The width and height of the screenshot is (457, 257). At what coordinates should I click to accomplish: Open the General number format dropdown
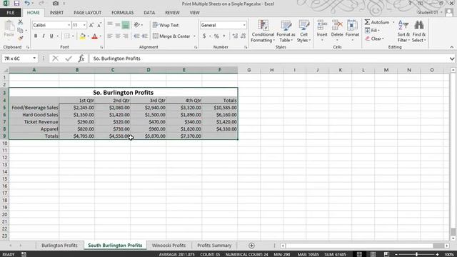tap(244, 25)
